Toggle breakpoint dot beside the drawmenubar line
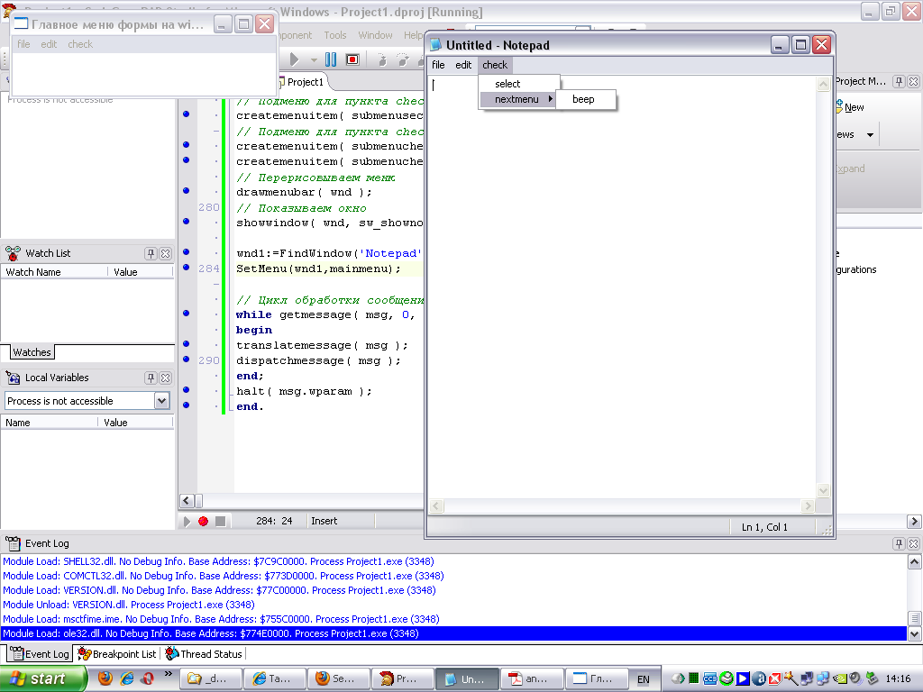The height and width of the screenshot is (692, 923). (x=186, y=191)
